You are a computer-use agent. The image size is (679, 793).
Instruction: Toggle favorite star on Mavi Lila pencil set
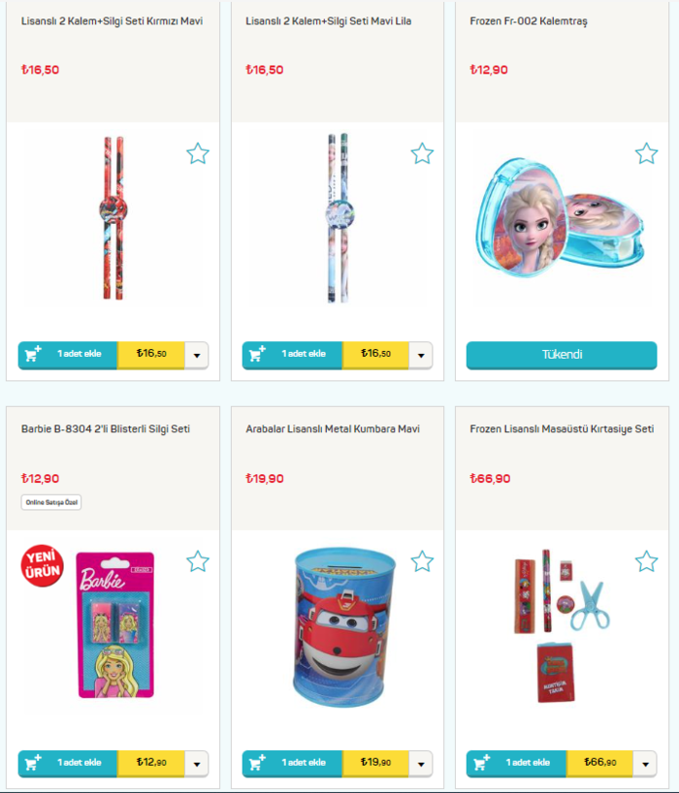coord(422,154)
